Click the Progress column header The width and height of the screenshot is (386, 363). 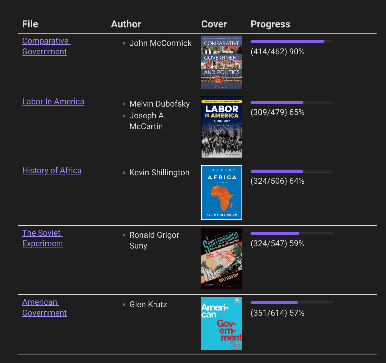click(x=270, y=24)
